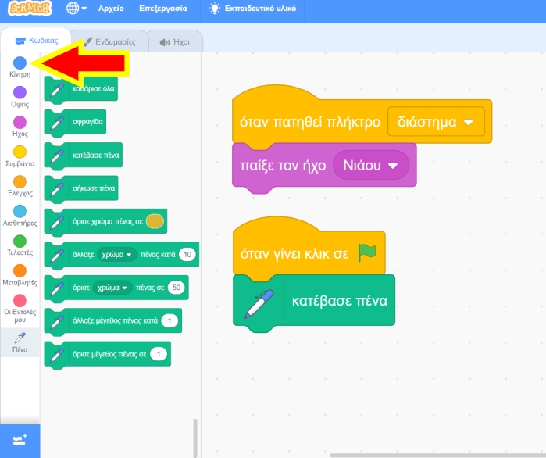Switch to the Ήχοι tab
This screenshot has height=458, width=546.
(174, 42)
